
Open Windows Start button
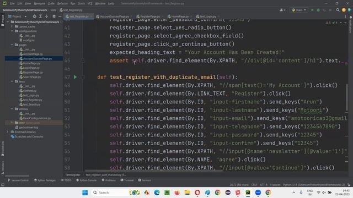(x=85, y=193)
